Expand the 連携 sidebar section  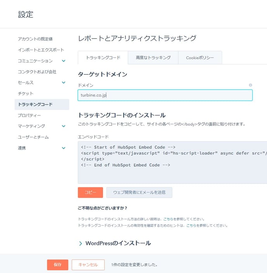tap(64, 148)
